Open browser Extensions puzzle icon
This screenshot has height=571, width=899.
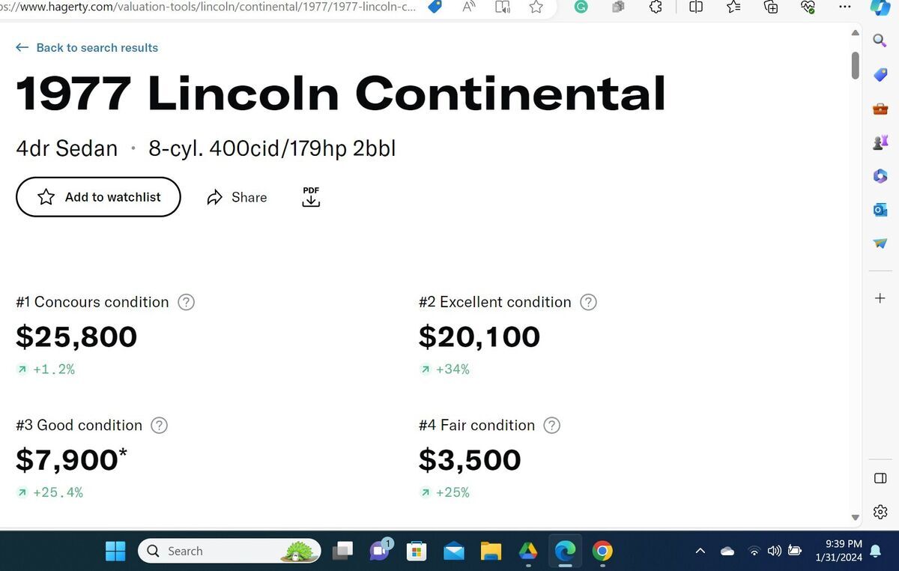656,7
